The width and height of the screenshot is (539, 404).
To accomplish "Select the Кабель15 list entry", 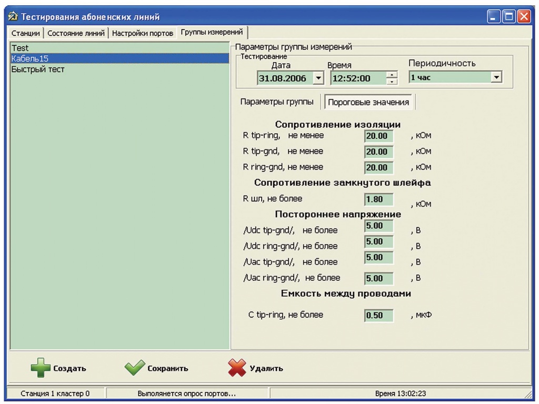I will 30,58.
